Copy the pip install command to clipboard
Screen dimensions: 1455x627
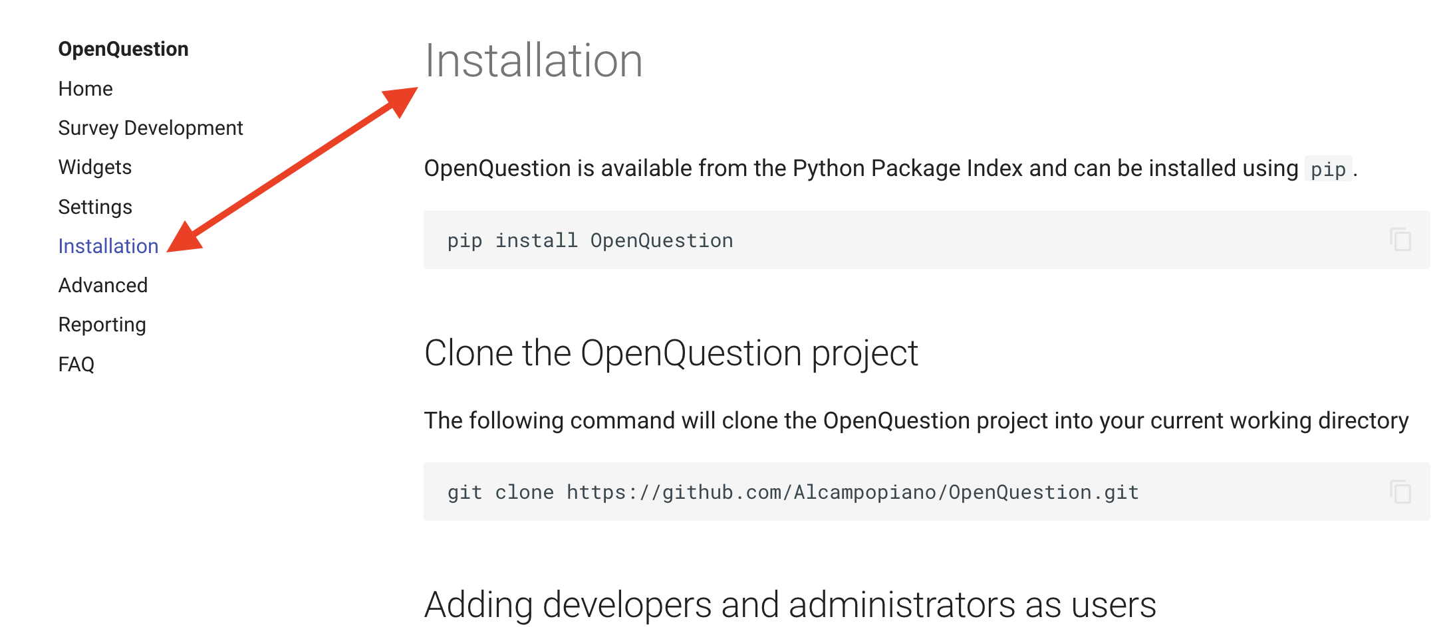(x=1399, y=240)
